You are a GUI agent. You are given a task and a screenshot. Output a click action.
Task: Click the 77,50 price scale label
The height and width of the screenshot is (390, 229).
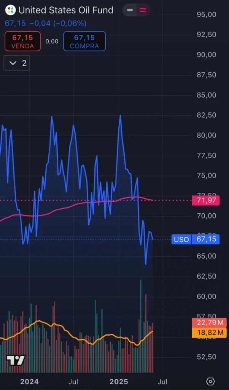point(207,155)
